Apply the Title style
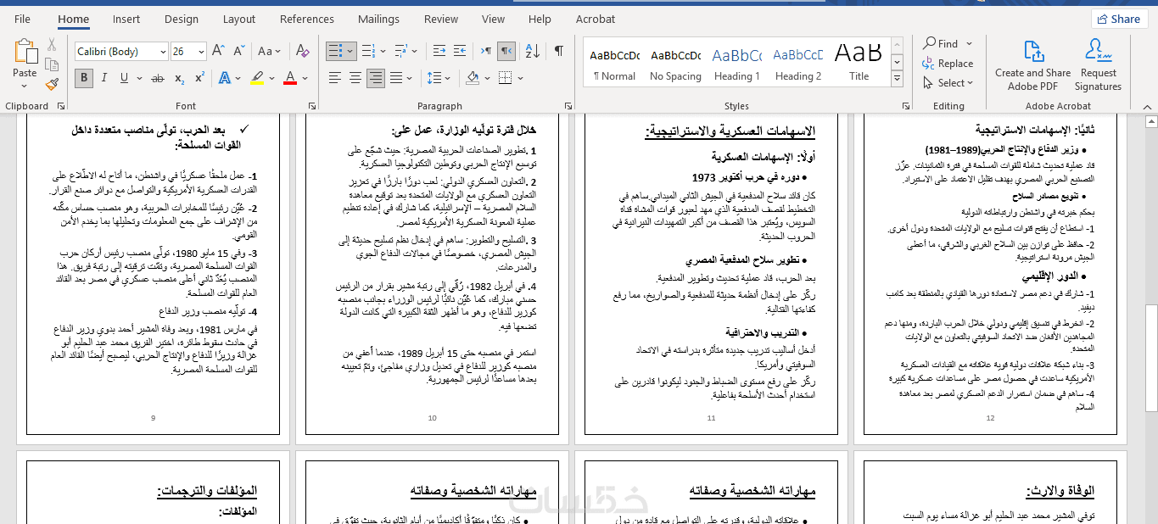Viewport: 1158px width, 524px height. pyautogui.click(x=859, y=64)
